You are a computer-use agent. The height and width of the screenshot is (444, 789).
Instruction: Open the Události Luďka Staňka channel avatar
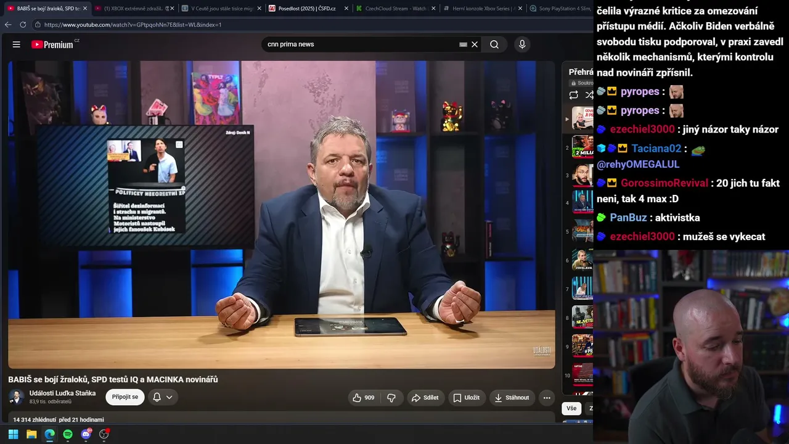(17, 397)
